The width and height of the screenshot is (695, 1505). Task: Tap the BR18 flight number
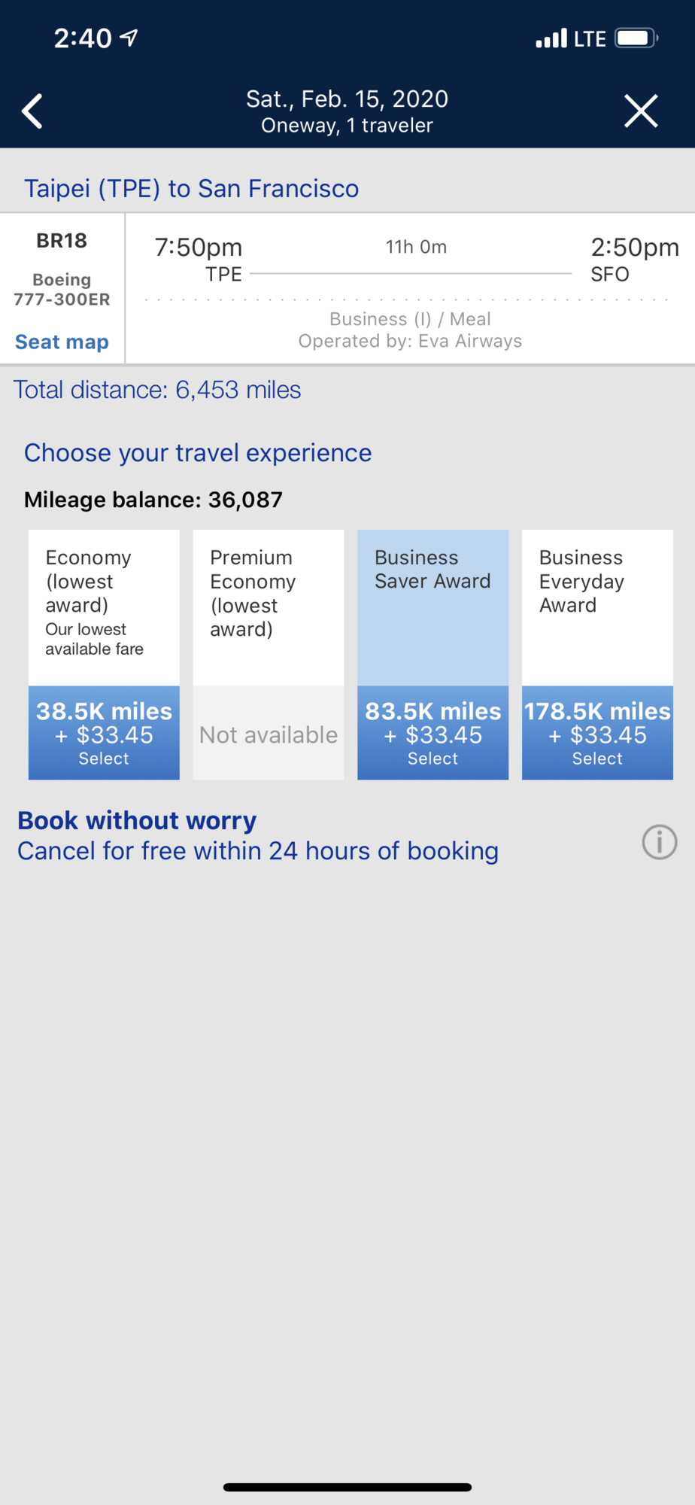coord(62,241)
